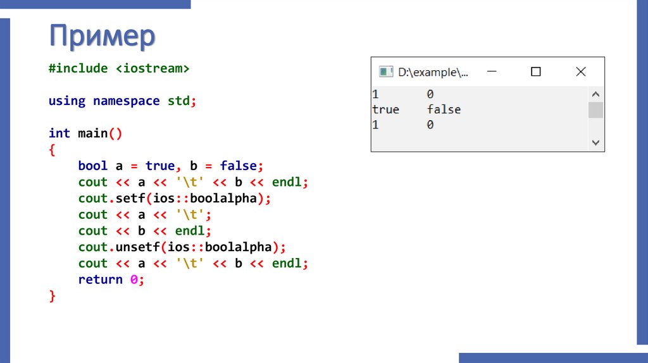Minimize the D:\example console window

[492, 71]
